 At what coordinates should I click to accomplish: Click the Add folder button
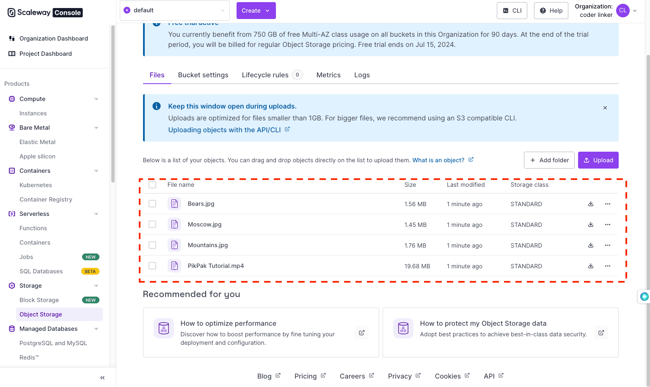549,160
